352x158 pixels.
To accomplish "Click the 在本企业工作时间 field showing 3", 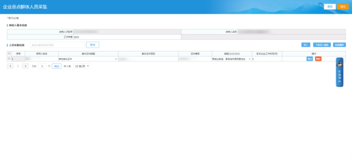I will [x=267, y=59].
